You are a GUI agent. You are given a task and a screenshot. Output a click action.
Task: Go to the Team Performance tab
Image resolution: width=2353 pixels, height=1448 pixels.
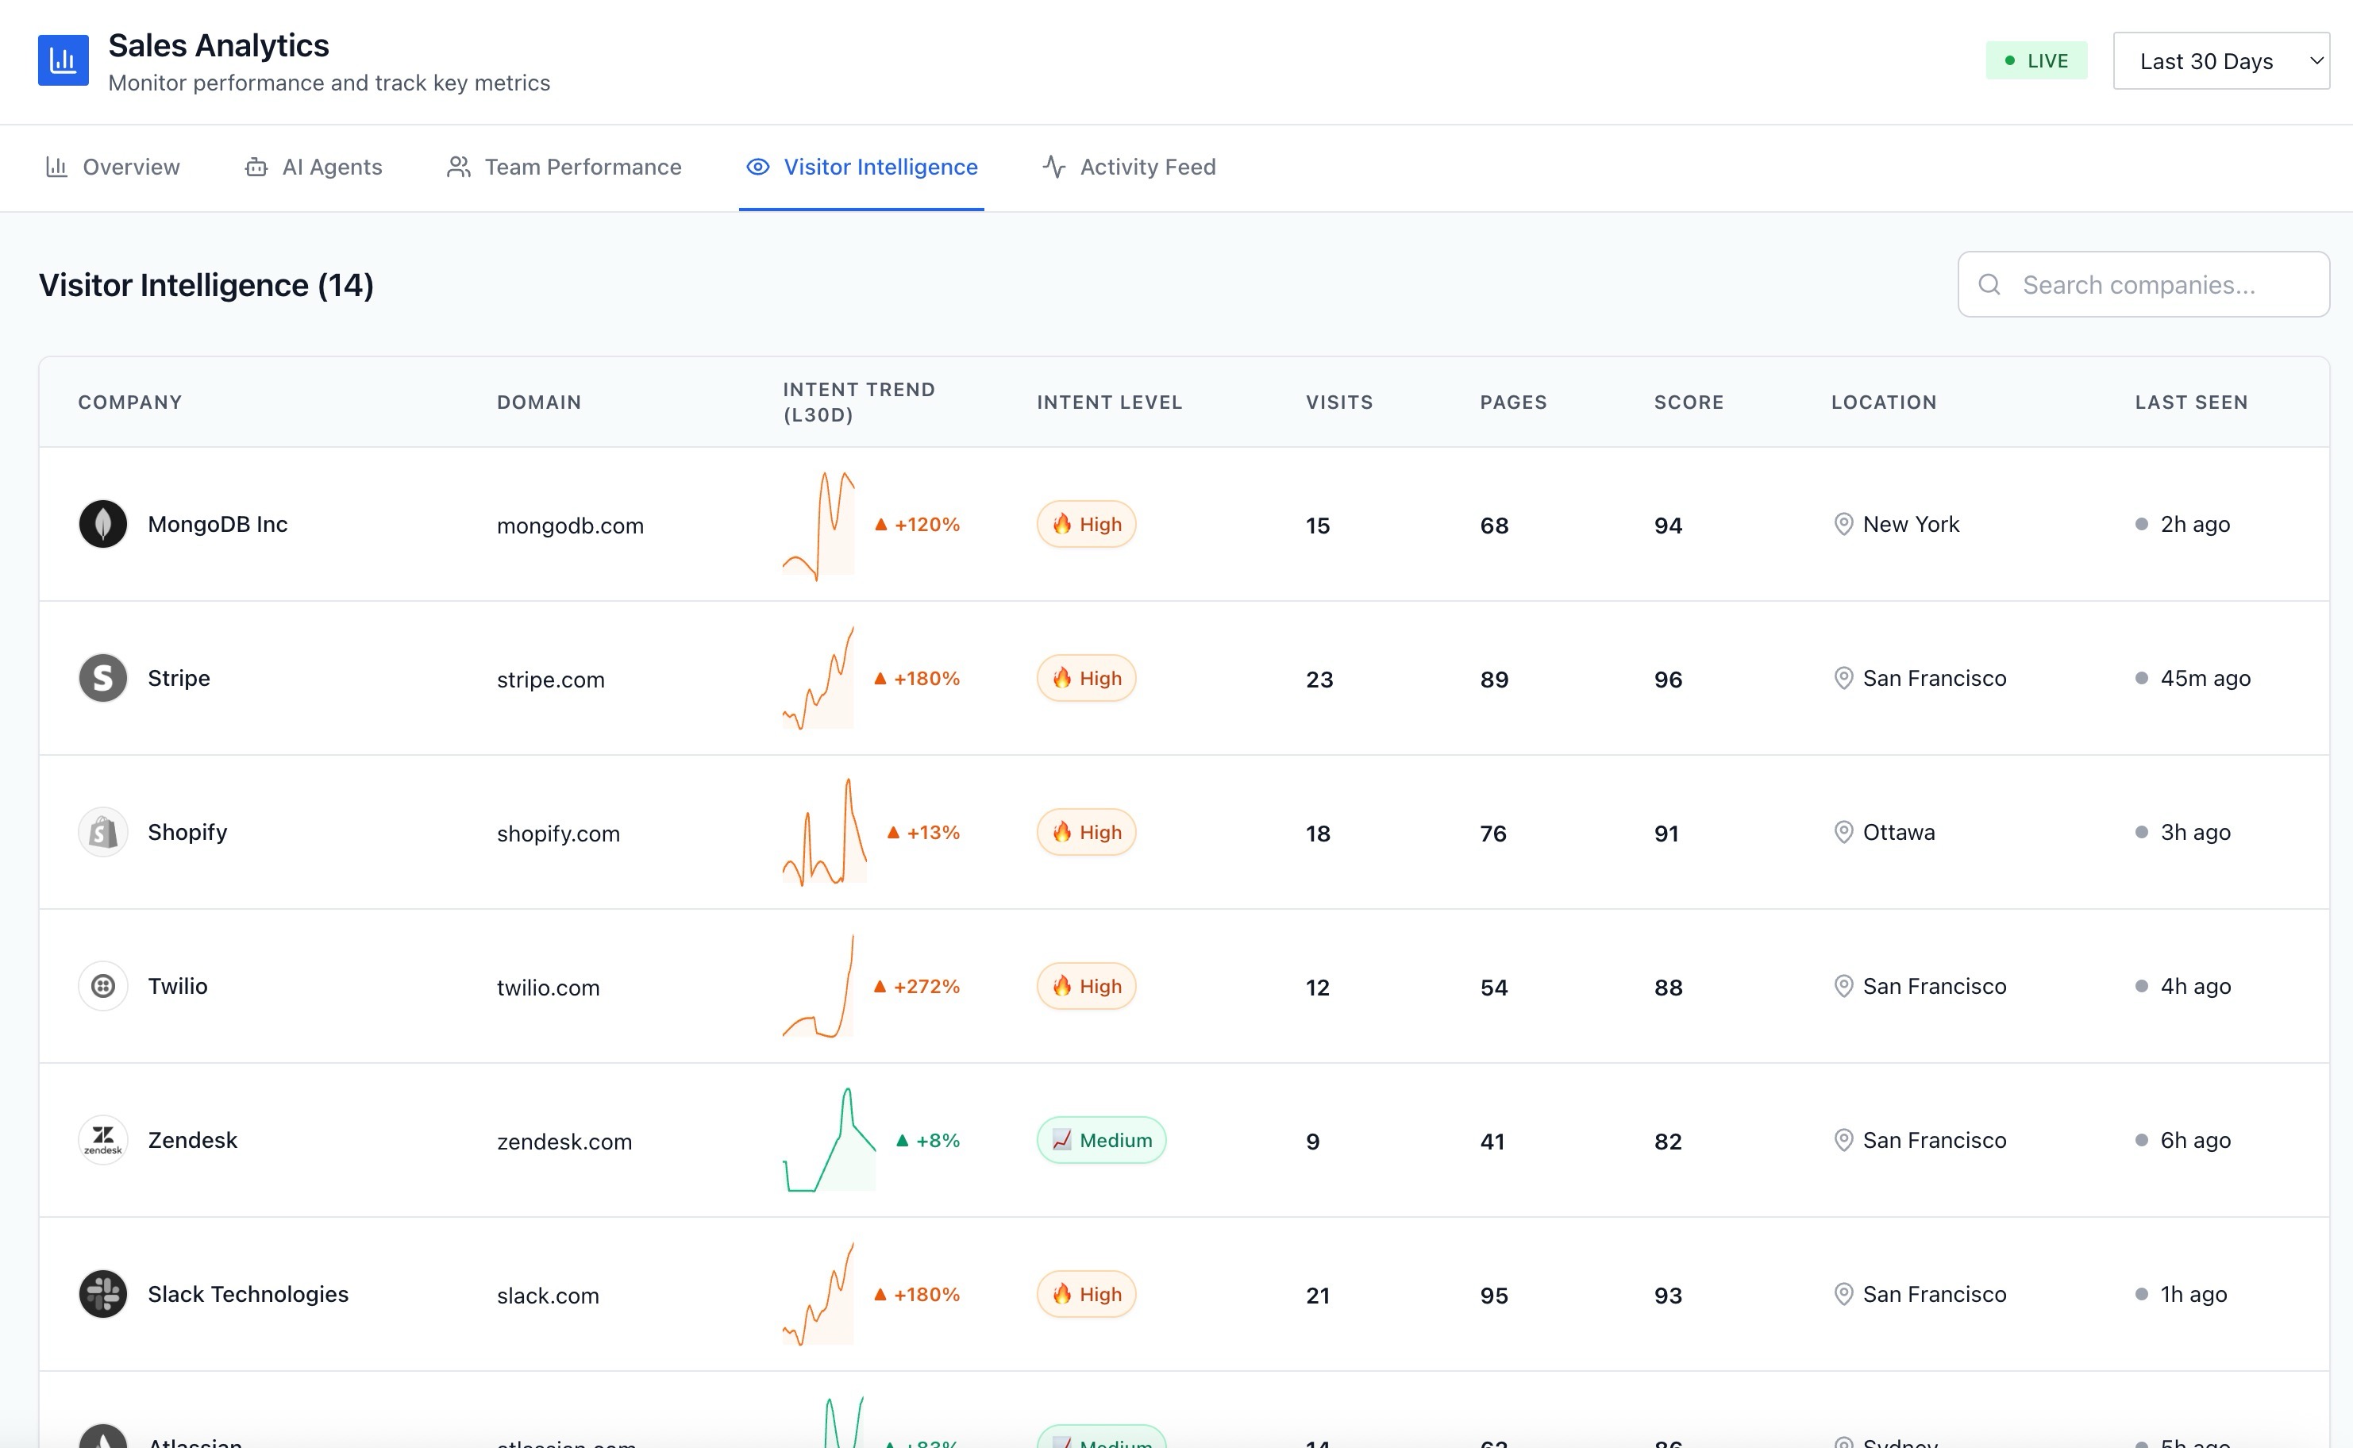click(x=564, y=168)
